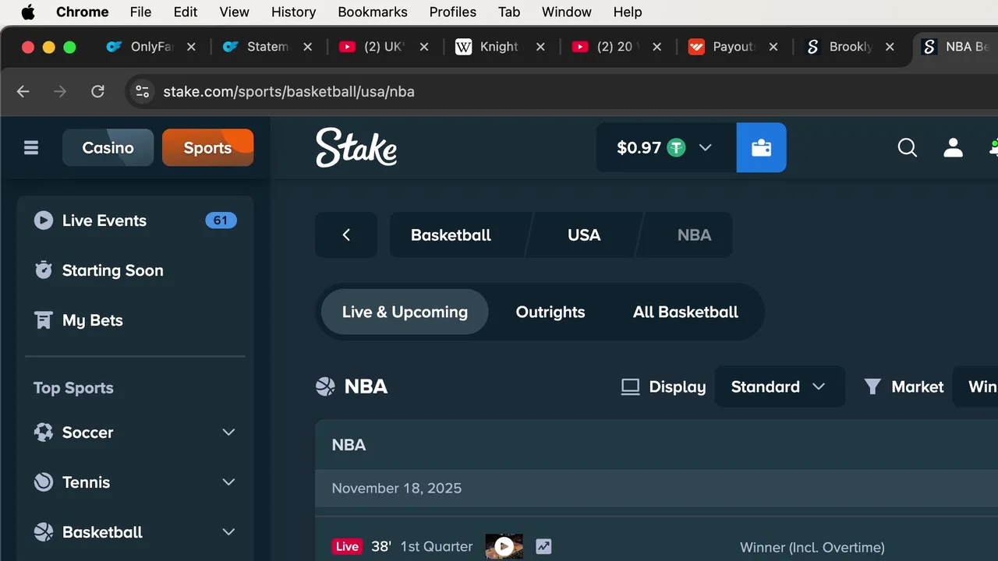Open the Profiles menu
The image size is (998, 561).
pos(453,12)
